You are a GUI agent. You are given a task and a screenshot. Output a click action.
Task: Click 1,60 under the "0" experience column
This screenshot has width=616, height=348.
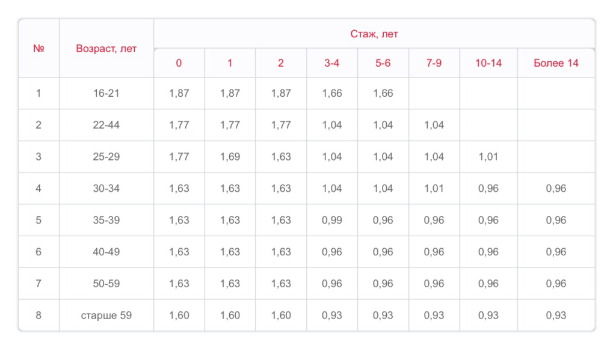pos(179,315)
